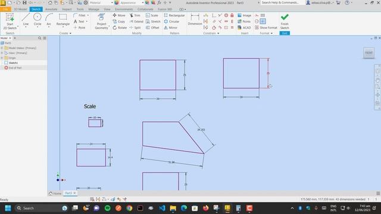
Task: Click the FRONT ViewCube face
Action: [368, 53]
